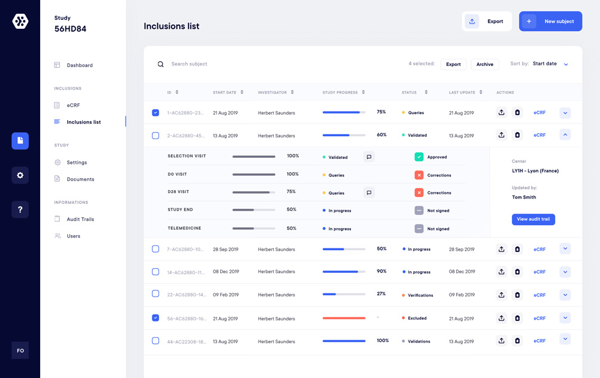The height and width of the screenshot is (378, 600).
Task: Check the checkbox for 7-AC62880-10
Action: 155,249
